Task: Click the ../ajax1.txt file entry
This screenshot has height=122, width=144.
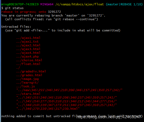Action: pyautogui.click(x=27, y=42)
